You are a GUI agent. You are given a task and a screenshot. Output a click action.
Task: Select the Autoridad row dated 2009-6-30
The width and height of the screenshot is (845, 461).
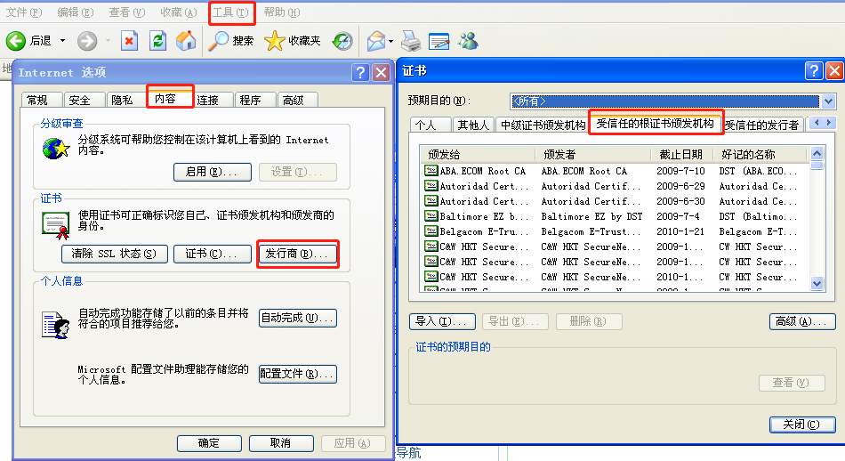pyautogui.click(x=615, y=201)
